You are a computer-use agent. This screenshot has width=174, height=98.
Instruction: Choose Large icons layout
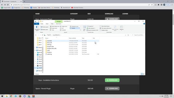click(x=64, y=26)
